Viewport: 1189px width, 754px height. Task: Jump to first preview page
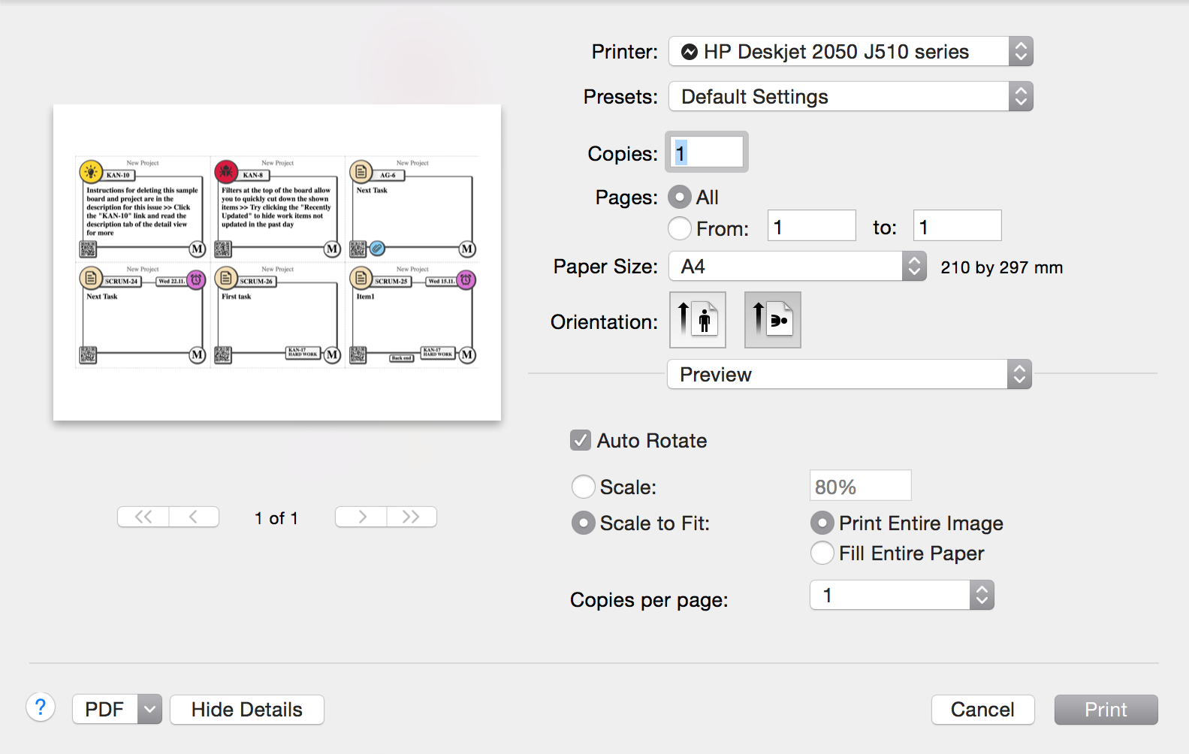143,517
